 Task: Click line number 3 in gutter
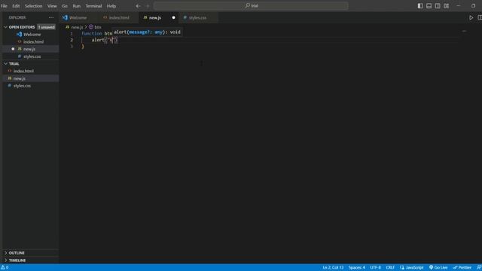(72, 47)
